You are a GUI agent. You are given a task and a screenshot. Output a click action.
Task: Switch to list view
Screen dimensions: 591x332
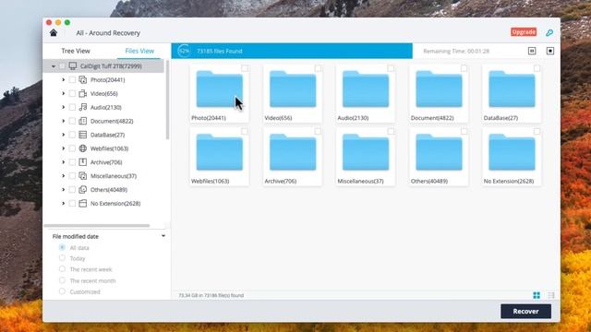click(x=550, y=295)
